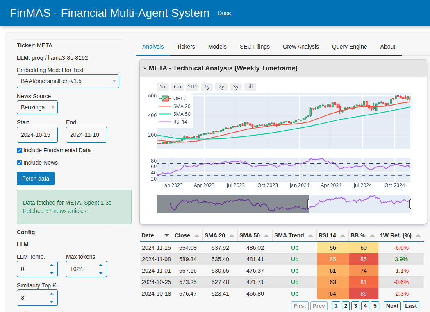Open the News Source dropdown
This screenshot has height=312, width=430.
pos(37,107)
